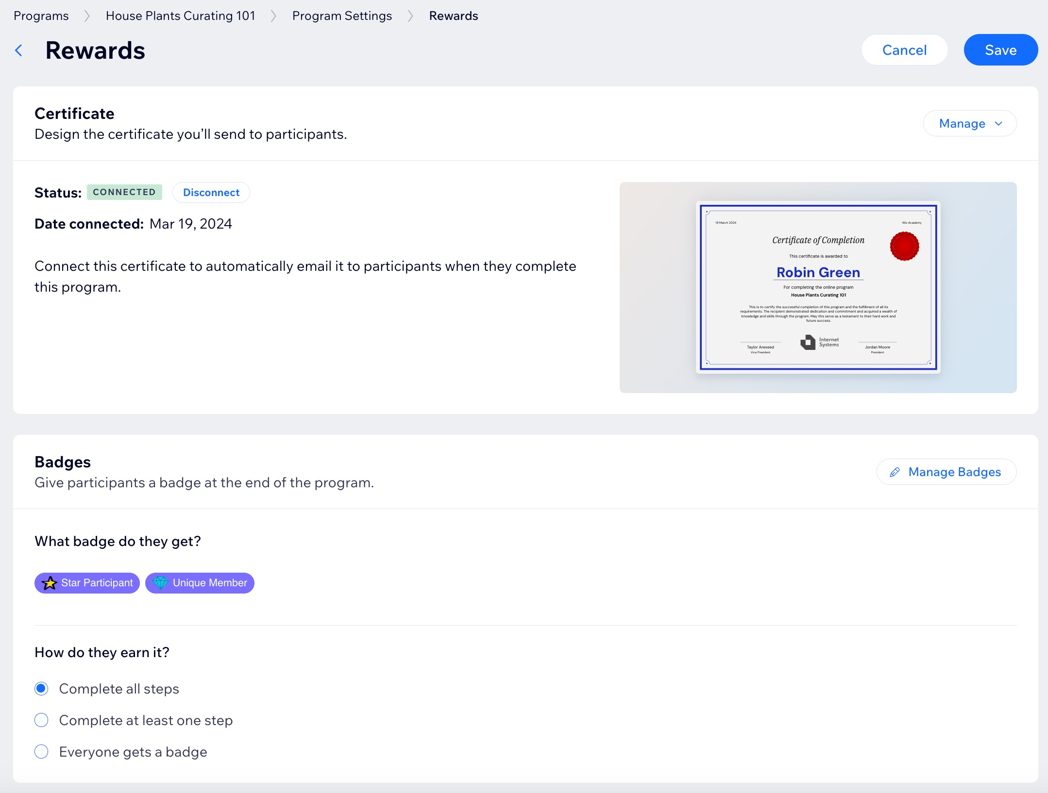Click the back arrow beside Rewards title
The height and width of the screenshot is (793, 1048).
point(19,50)
